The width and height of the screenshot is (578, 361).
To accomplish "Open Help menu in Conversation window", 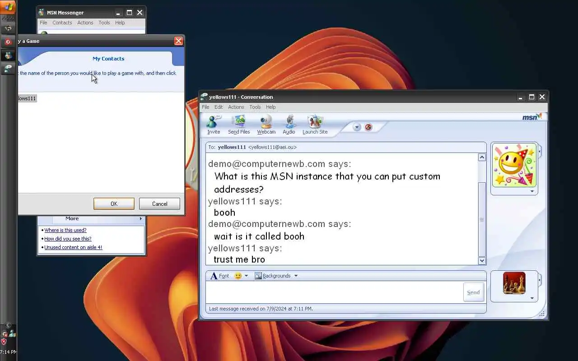I will 270,107.
